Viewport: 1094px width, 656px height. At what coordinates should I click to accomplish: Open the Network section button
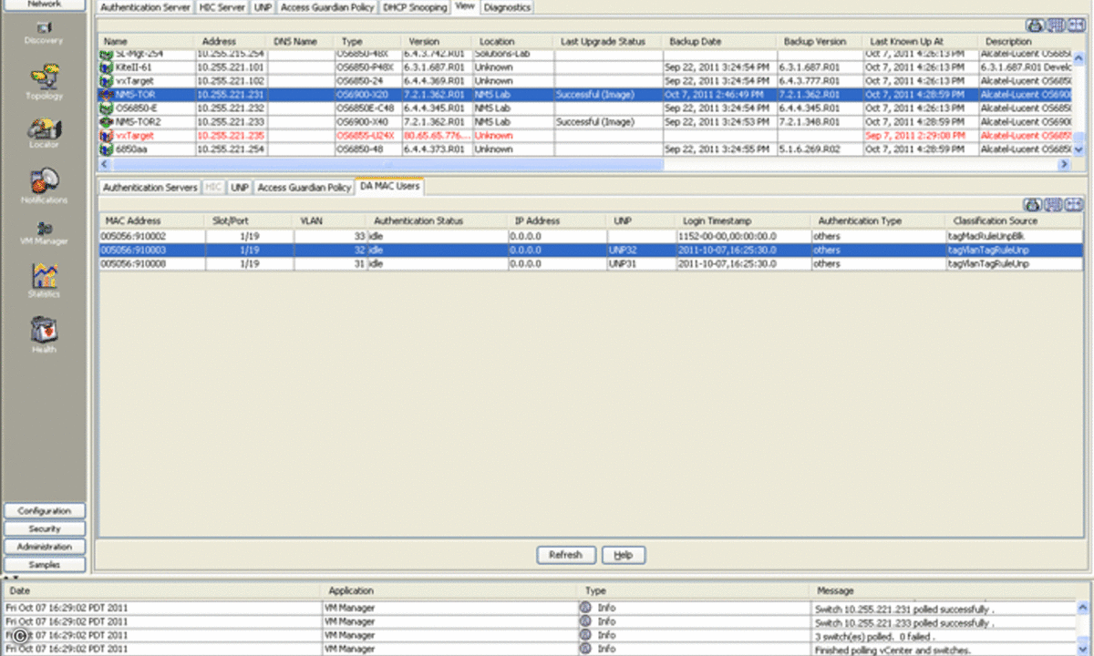[x=44, y=4]
